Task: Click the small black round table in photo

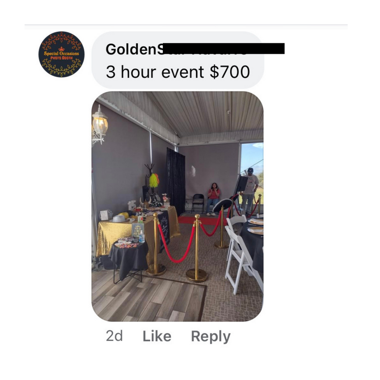Action: point(129,259)
